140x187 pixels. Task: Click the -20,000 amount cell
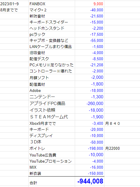[90, 129]
